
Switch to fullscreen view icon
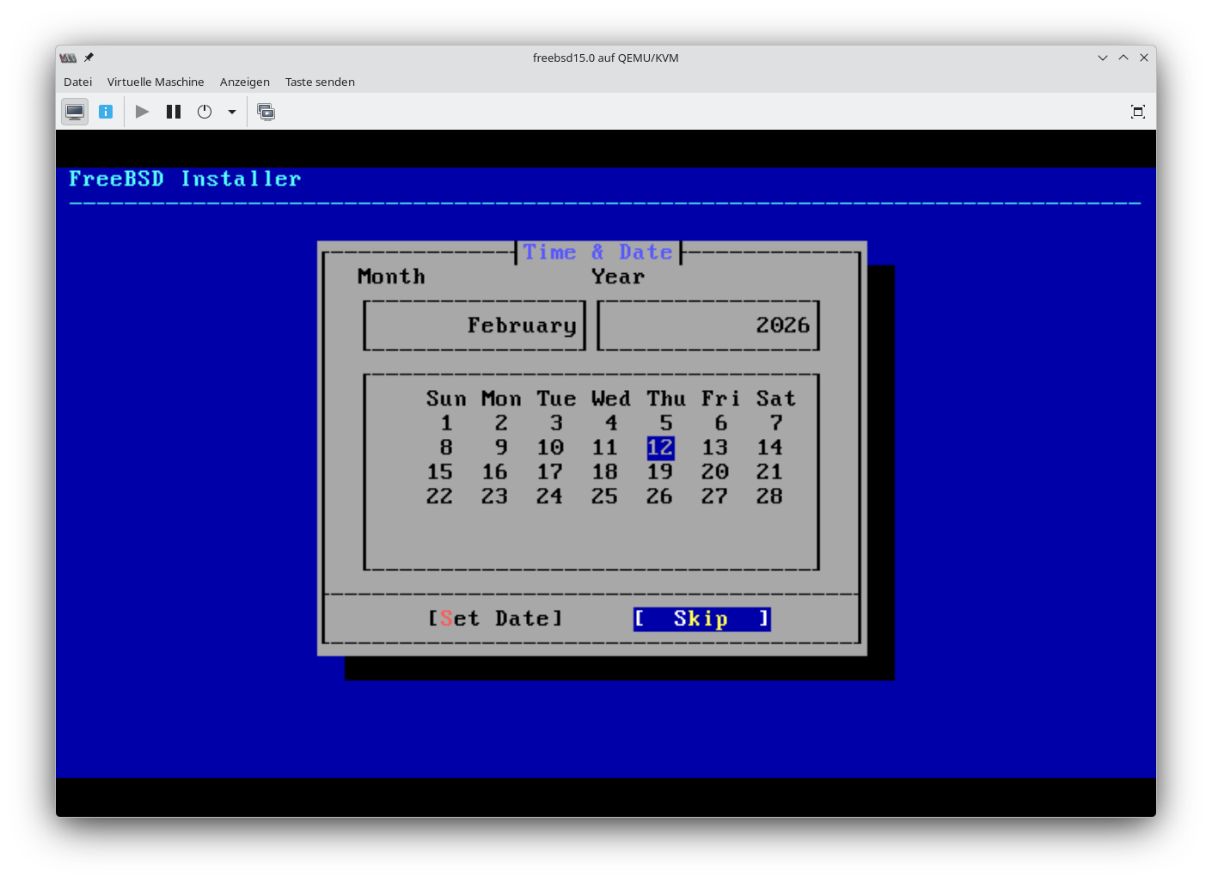point(1138,112)
